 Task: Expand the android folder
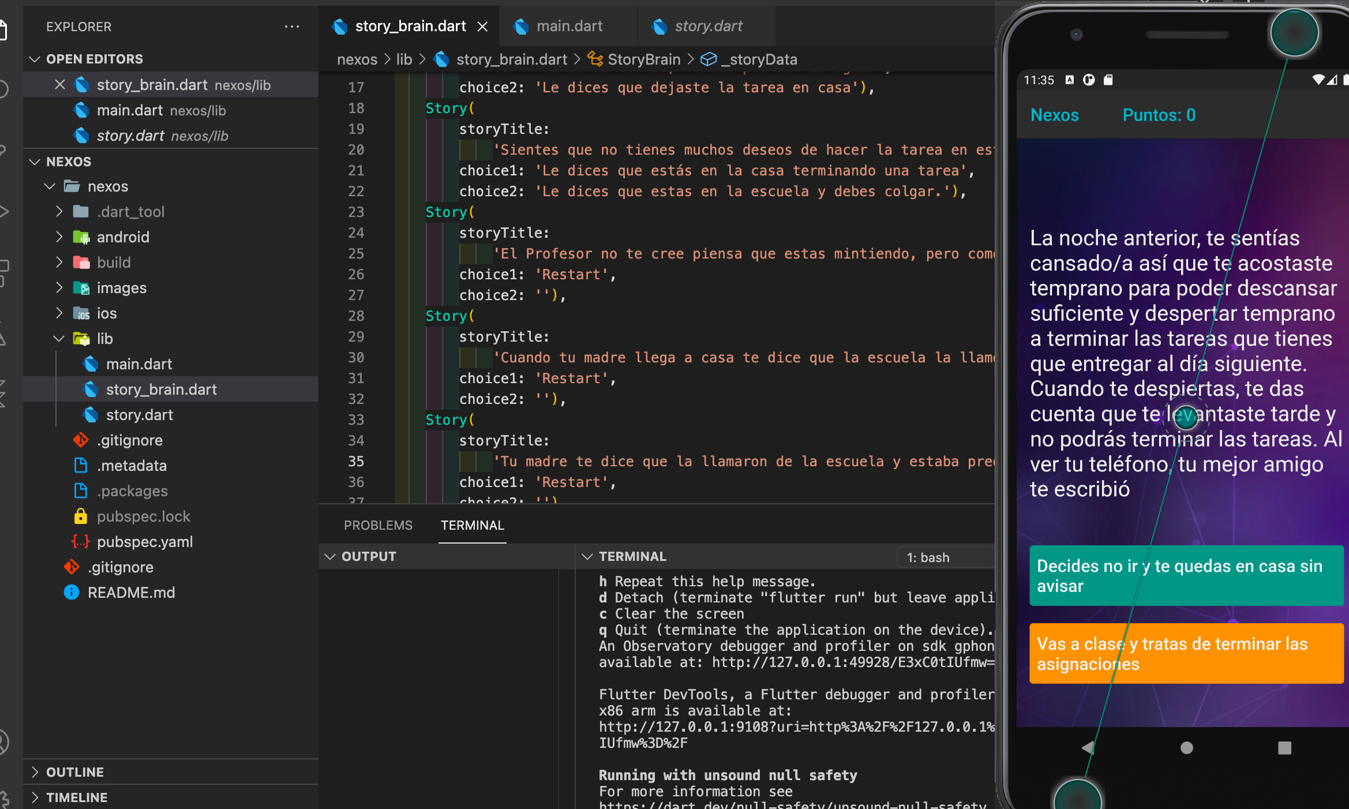tap(59, 237)
